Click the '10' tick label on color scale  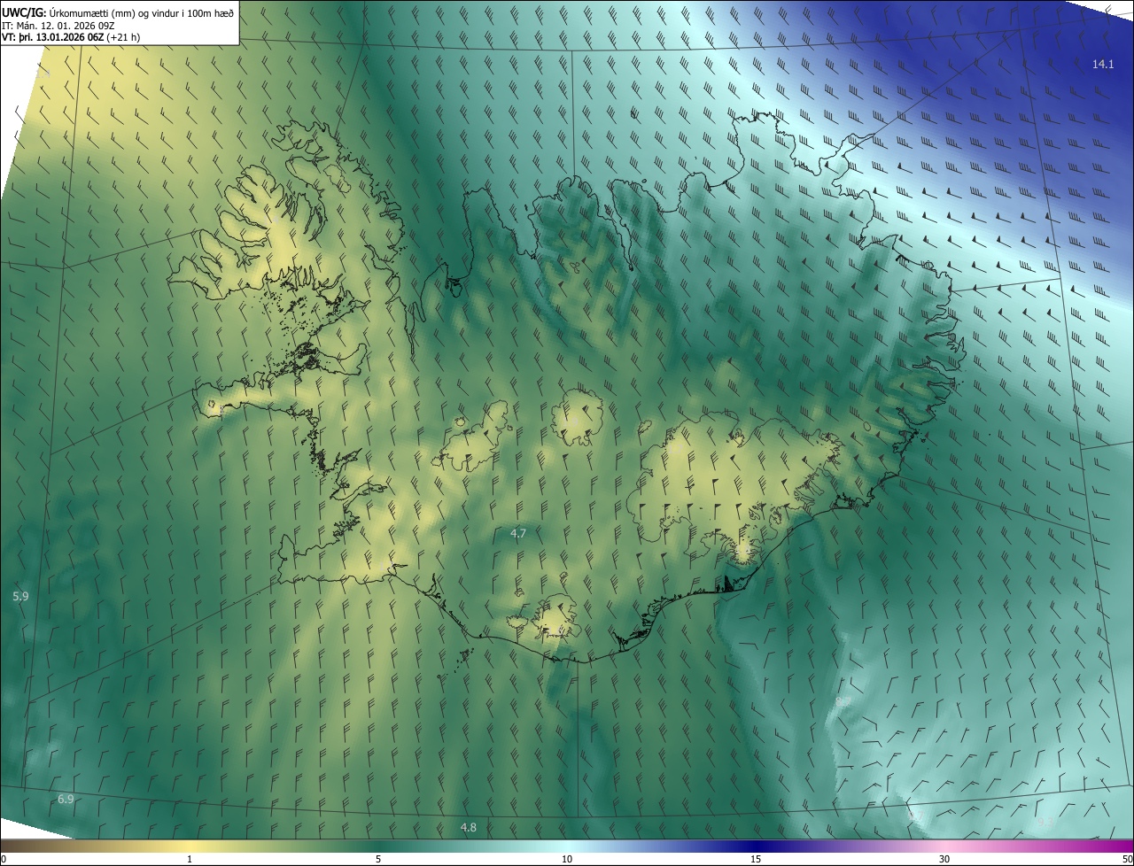click(567, 860)
